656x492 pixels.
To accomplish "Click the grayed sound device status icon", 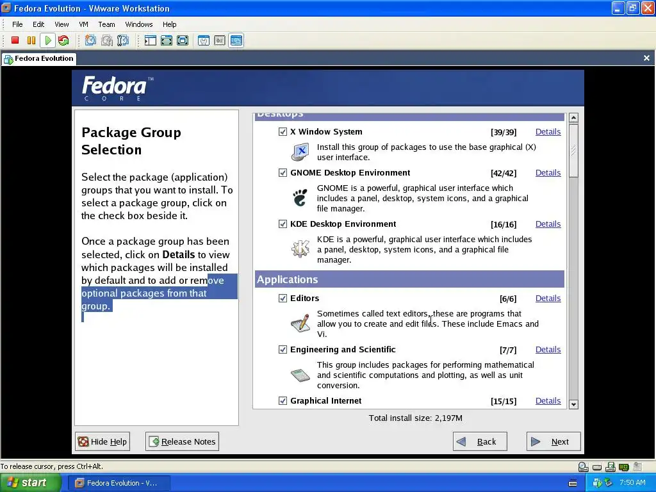I will click(637, 466).
